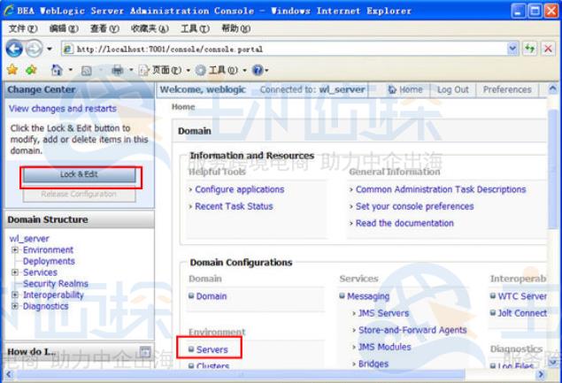Open Deployments in Domain Structure
This screenshot has width=562, height=383.
pyautogui.click(x=49, y=261)
